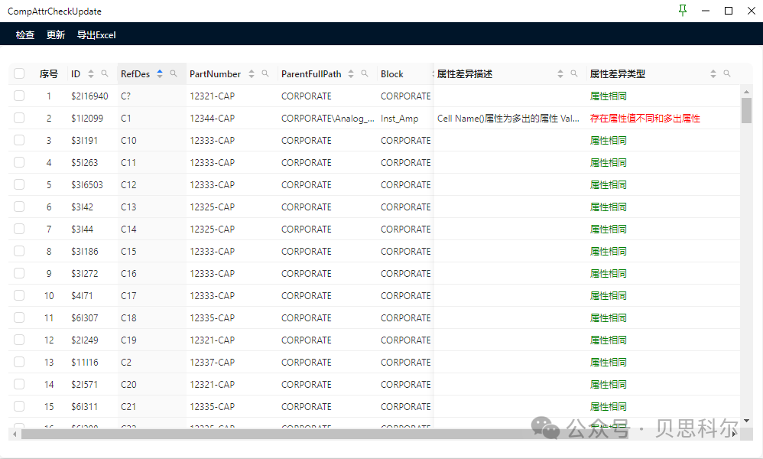
Task: Check the row 10 checkbox for C17
Action: pyautogui.click(x=19, y=295)
